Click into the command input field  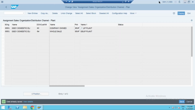tap(13, 13)
